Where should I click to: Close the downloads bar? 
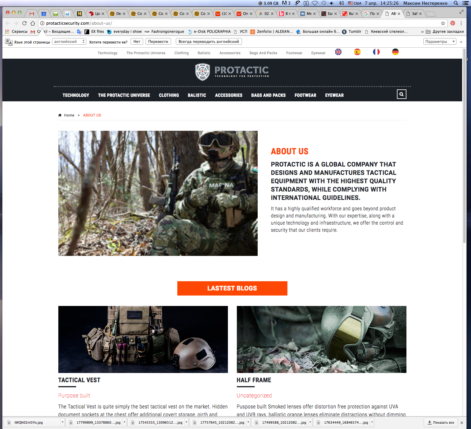pos(462,422)
